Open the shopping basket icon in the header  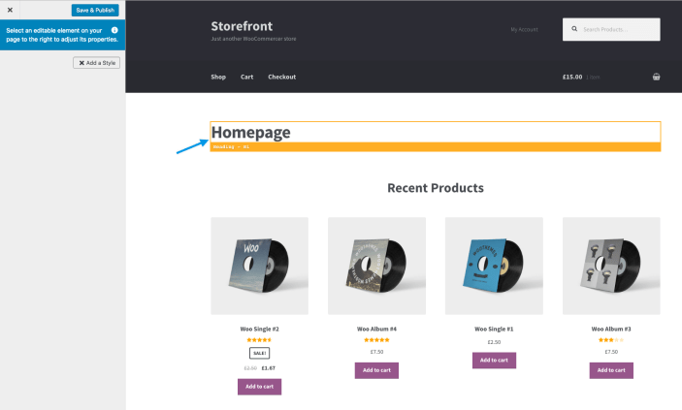tap(656, 77)
